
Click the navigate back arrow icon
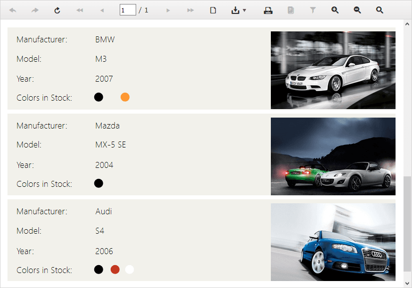click(12, 10)
